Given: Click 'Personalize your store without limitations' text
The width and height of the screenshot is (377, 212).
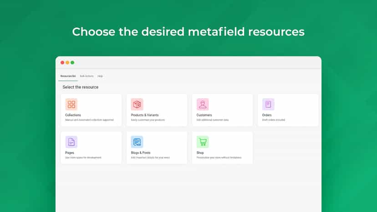Looking at the screenshot, I should [x=219, y=158].
